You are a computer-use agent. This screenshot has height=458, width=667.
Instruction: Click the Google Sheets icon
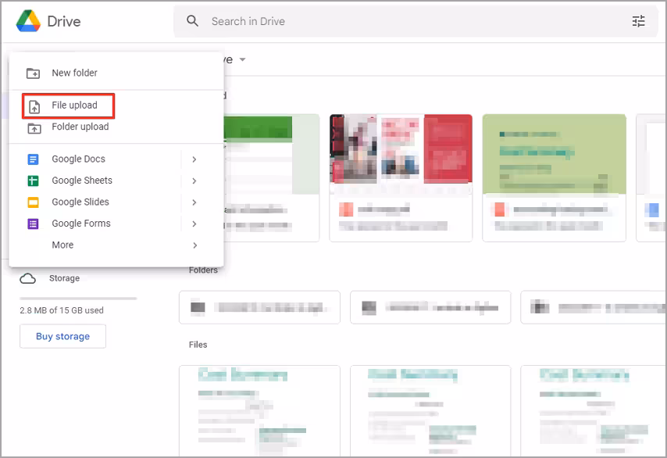(33, 181)
